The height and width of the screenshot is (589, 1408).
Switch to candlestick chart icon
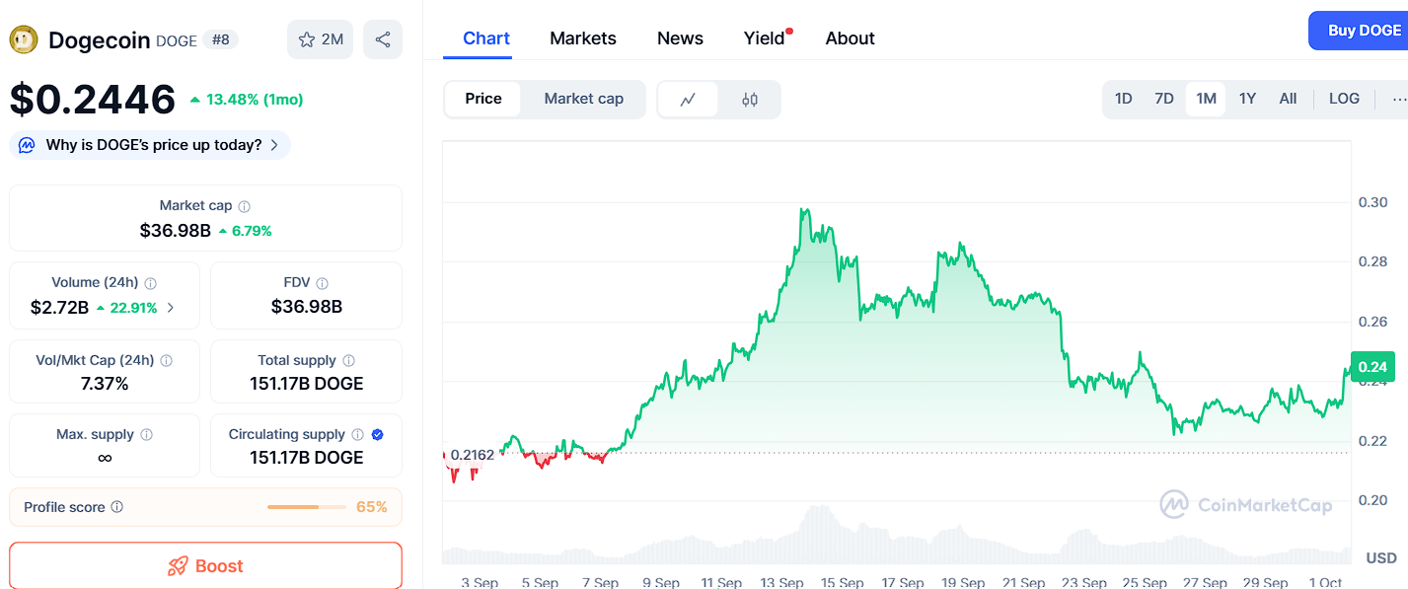pyautogui.click(x=750, y=99)
